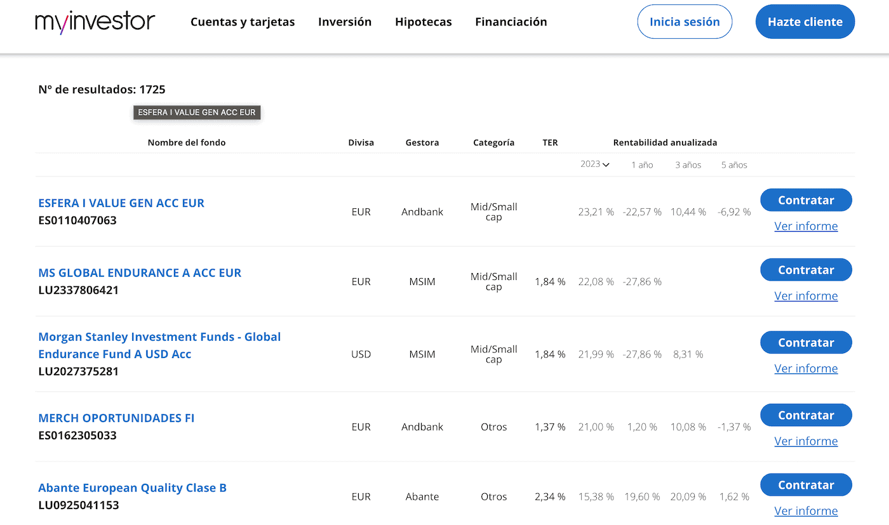The height and width of the screenshot is (525, 889).
Task: Open the Abante European Quality Clase B fund
Action: point(133,488)
